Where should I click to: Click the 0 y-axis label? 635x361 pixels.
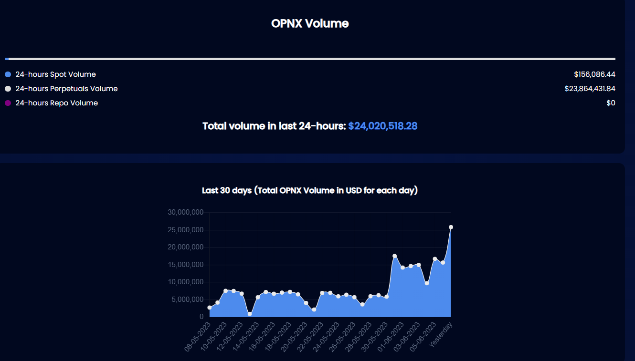click(x=201, y=317)
